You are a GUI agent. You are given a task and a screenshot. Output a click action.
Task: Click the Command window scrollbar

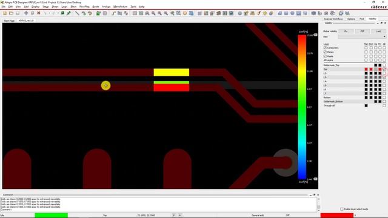tap(318, 205)
